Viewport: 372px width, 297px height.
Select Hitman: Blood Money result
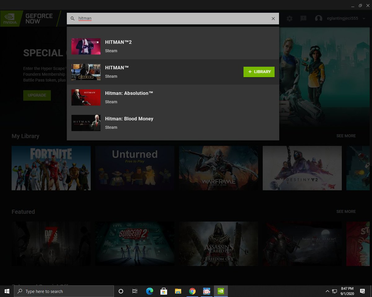173,123
